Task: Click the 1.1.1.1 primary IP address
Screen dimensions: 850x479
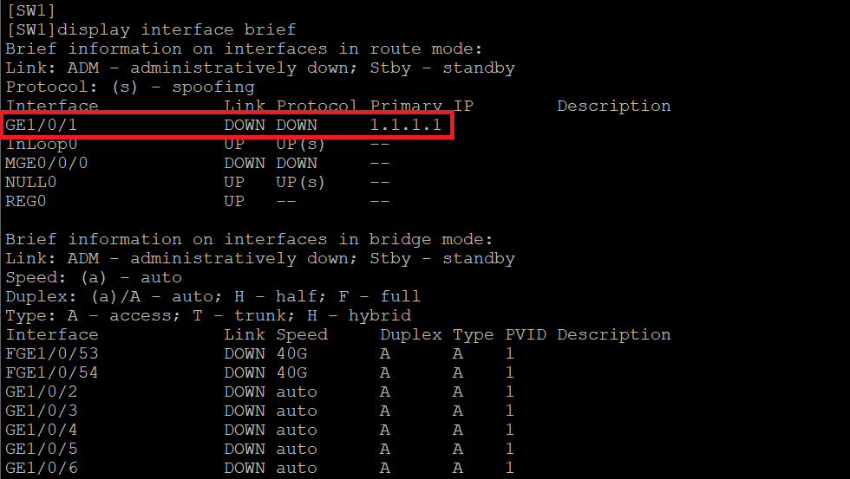Action: tap(405, 125)
